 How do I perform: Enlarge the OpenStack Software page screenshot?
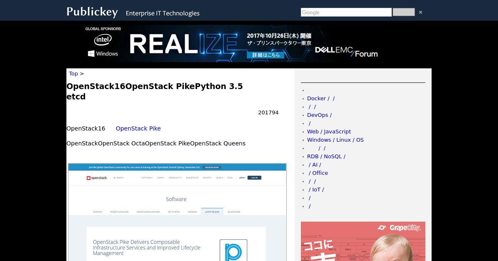[177, 212]
